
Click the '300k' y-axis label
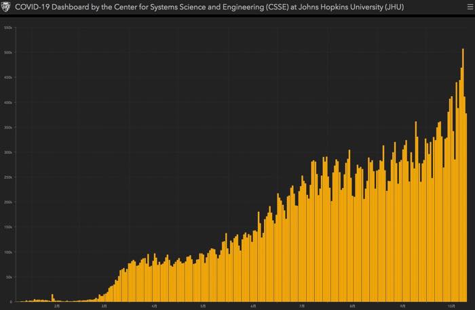tap(8, 152)
